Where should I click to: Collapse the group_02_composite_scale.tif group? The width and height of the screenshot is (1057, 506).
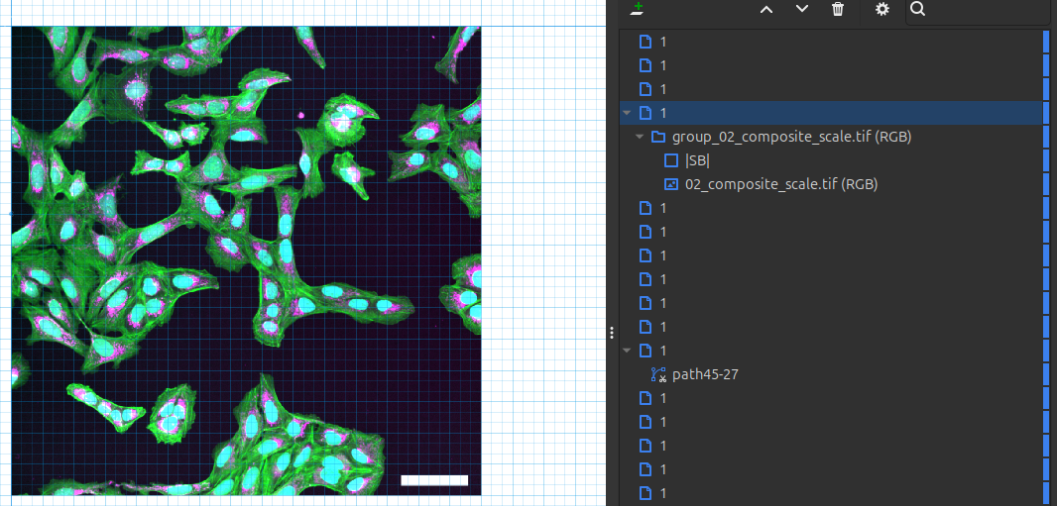tap(640, 137)
